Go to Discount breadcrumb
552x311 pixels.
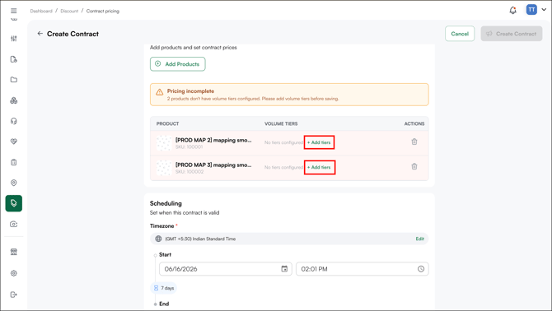[x=69, y=11]
